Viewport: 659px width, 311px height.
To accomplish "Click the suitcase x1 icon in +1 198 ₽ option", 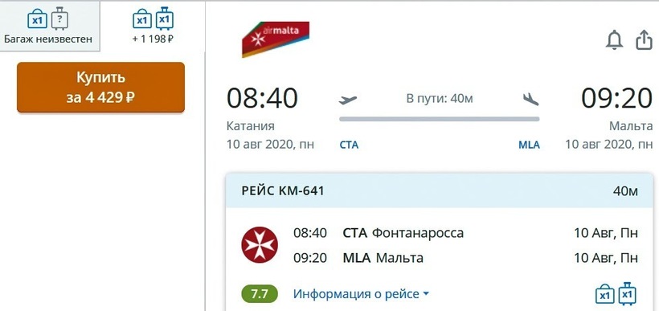I will [165, 18].
